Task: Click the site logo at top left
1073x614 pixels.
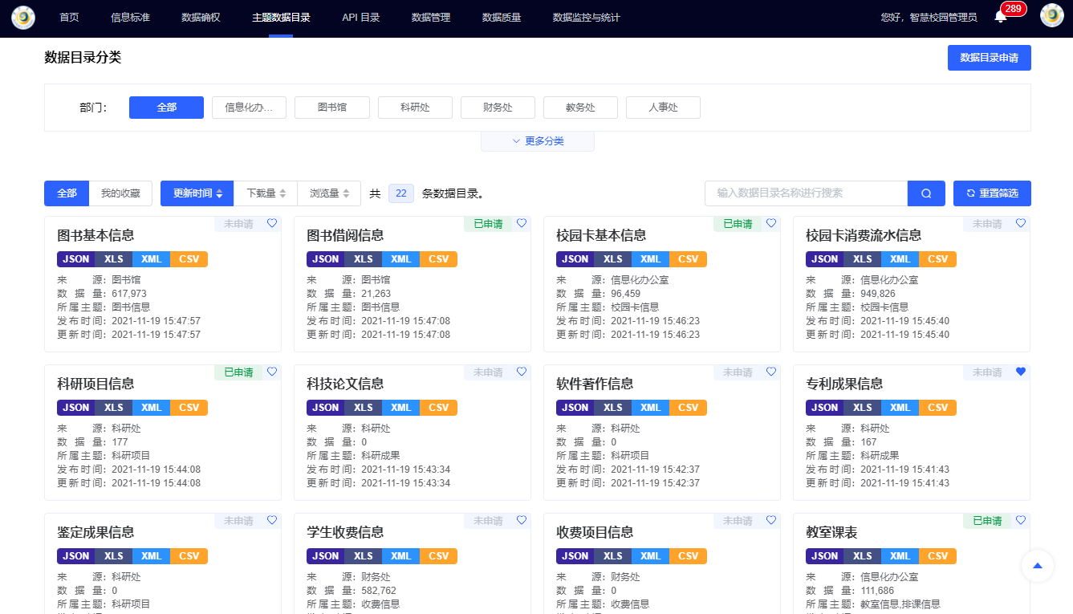Action: 22,17
